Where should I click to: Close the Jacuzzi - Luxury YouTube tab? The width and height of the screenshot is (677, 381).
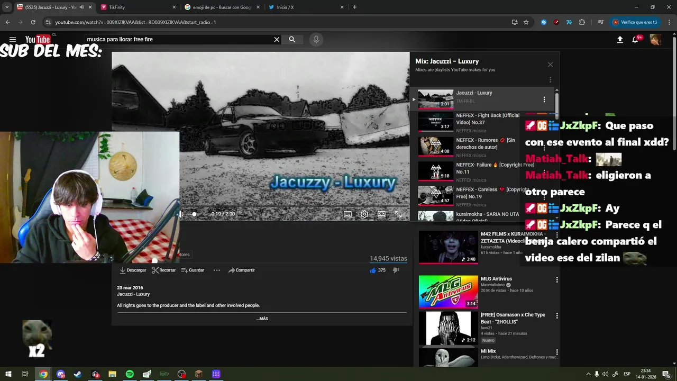90,7
